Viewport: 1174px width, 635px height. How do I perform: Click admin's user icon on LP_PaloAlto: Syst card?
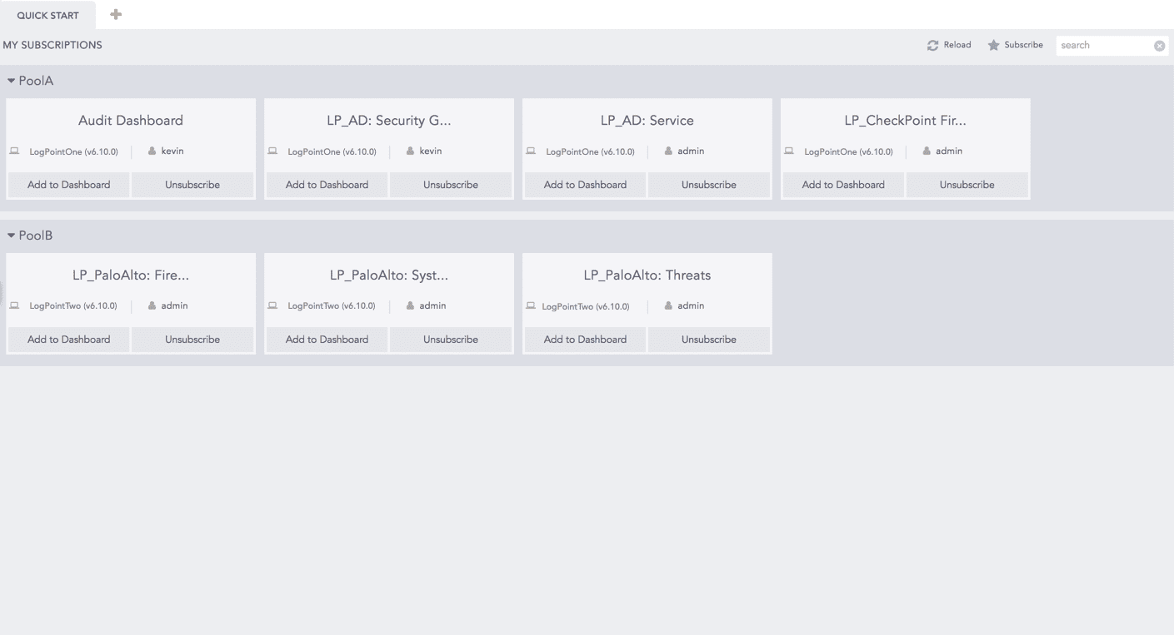[408, 305]
